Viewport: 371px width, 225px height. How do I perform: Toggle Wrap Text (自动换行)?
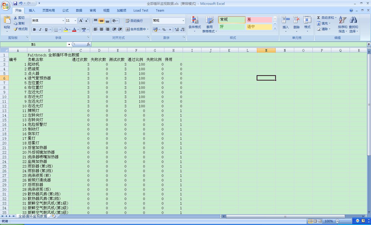134,21
